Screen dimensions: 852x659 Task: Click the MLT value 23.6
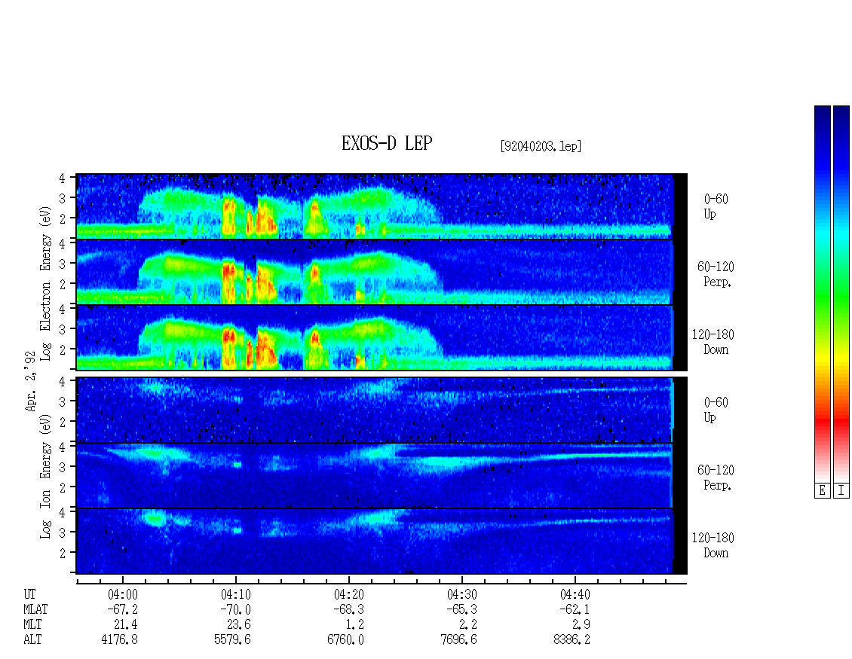click(238, 625)
